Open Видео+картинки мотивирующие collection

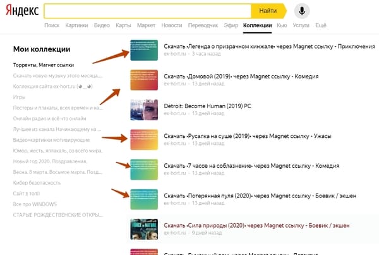pos(51,140)
